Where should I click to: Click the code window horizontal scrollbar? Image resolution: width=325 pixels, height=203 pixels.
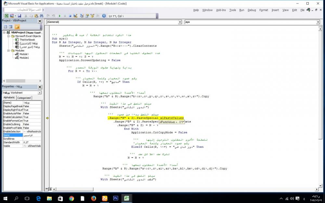pyautogui.click(x=185, y=189)
